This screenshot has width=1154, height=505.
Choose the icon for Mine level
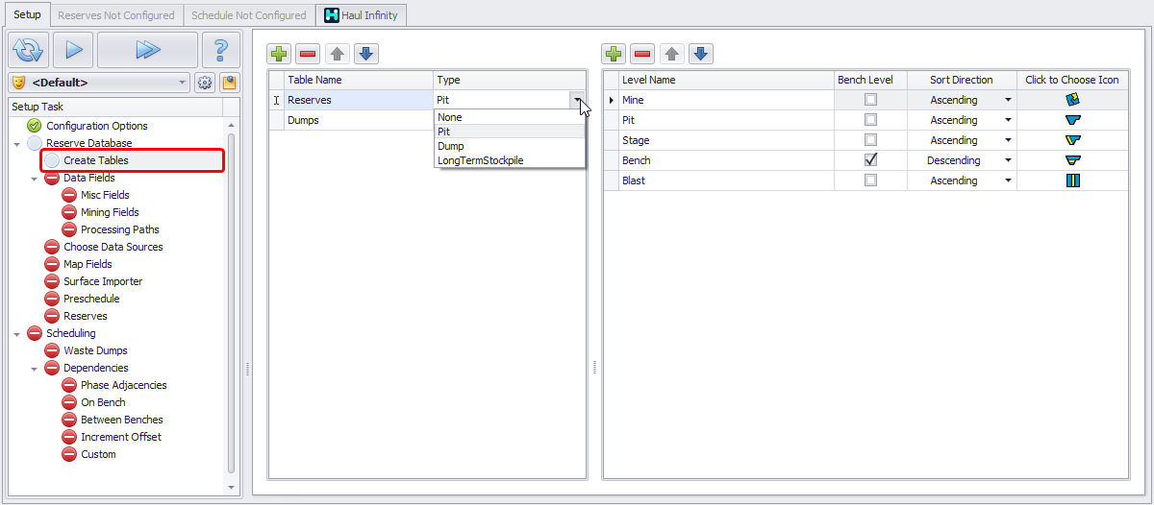pos(1072,100)
